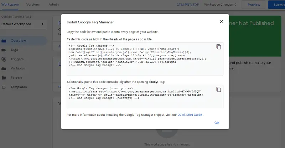Copy the body noscript code snippet
The image size is (285, 148).
click(x=219, y=89)
